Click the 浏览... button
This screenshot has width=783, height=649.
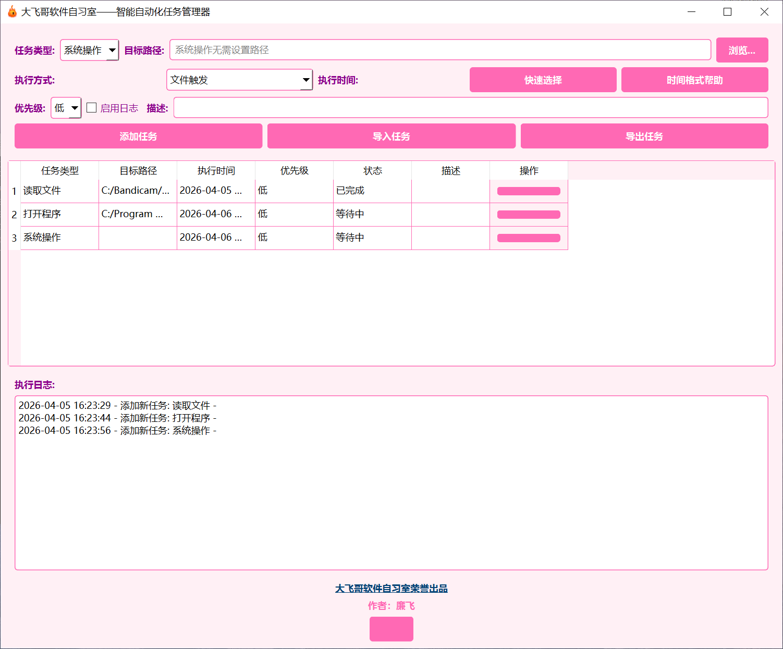coord(742,50)
